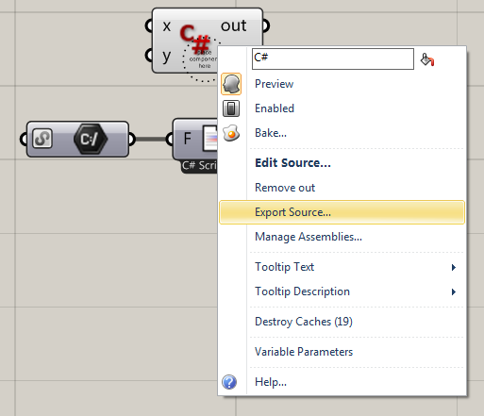Click the C# name input field
The image size is (484, 416).
[x=333, y=58]
